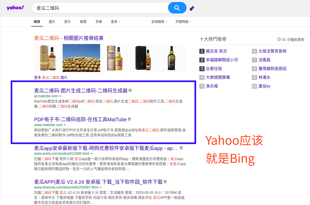The image size is (310, 205).
Task: Expand the arrow next to qr.maitube.com
Action: point(60,96)
